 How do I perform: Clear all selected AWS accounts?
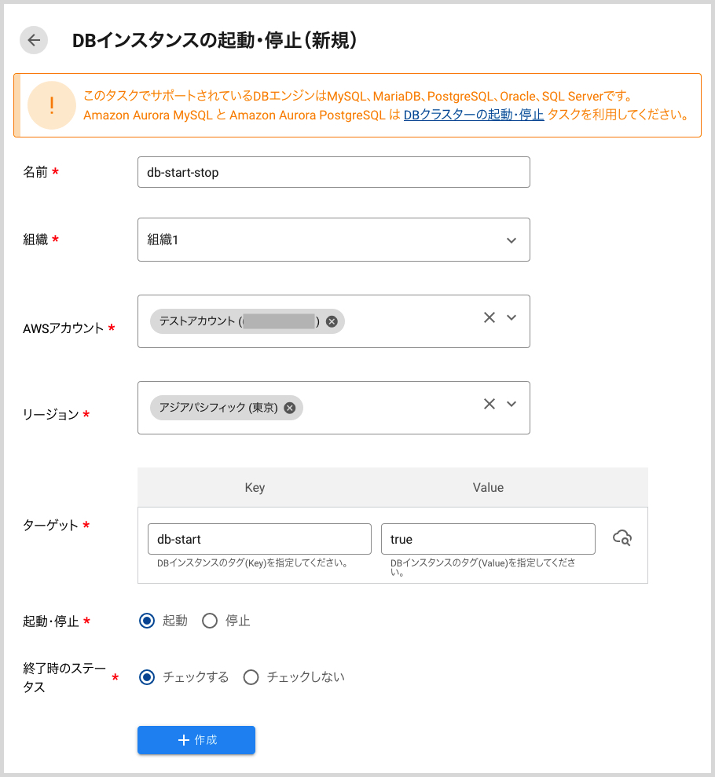click(489, 317)
